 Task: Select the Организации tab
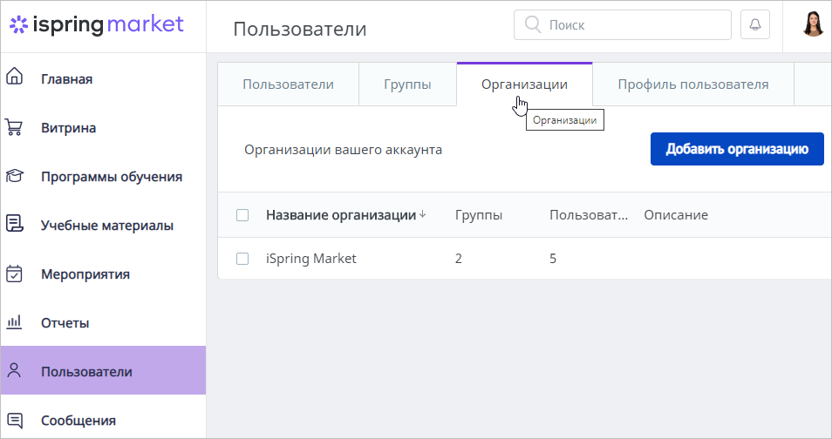point(524,84)
